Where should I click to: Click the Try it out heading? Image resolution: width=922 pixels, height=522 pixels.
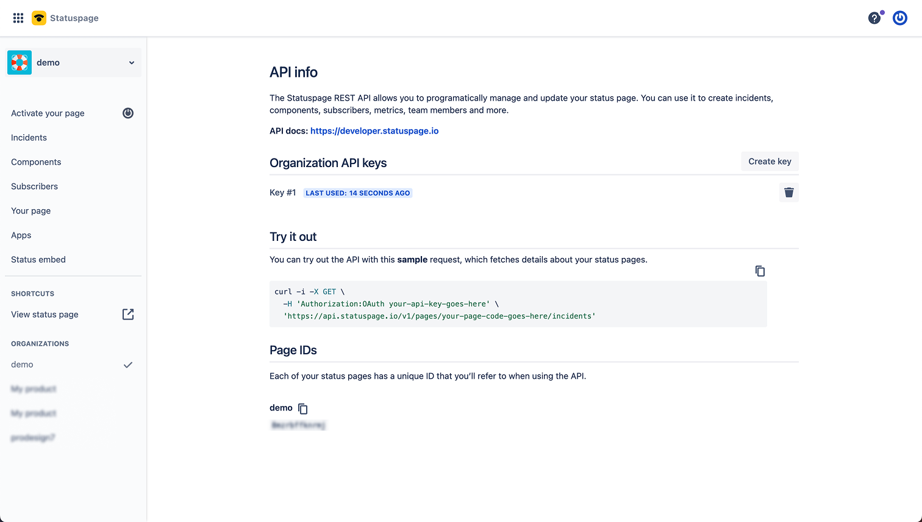293,237
